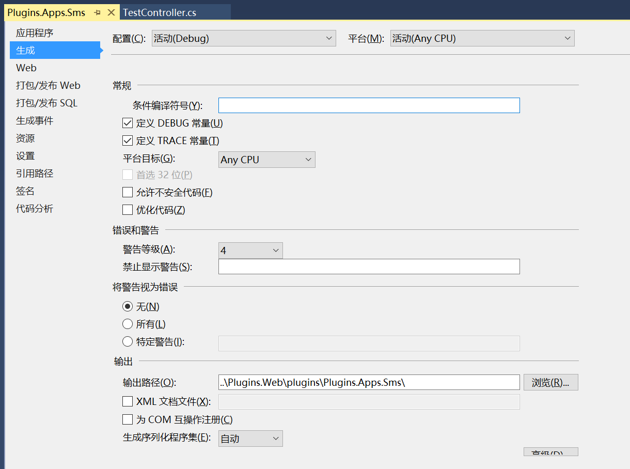Go to 代码分析 page

click(35, 209)
